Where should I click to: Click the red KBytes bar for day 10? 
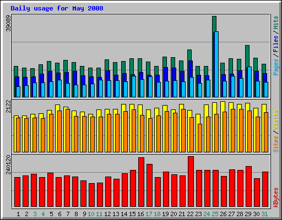[91, 195]
